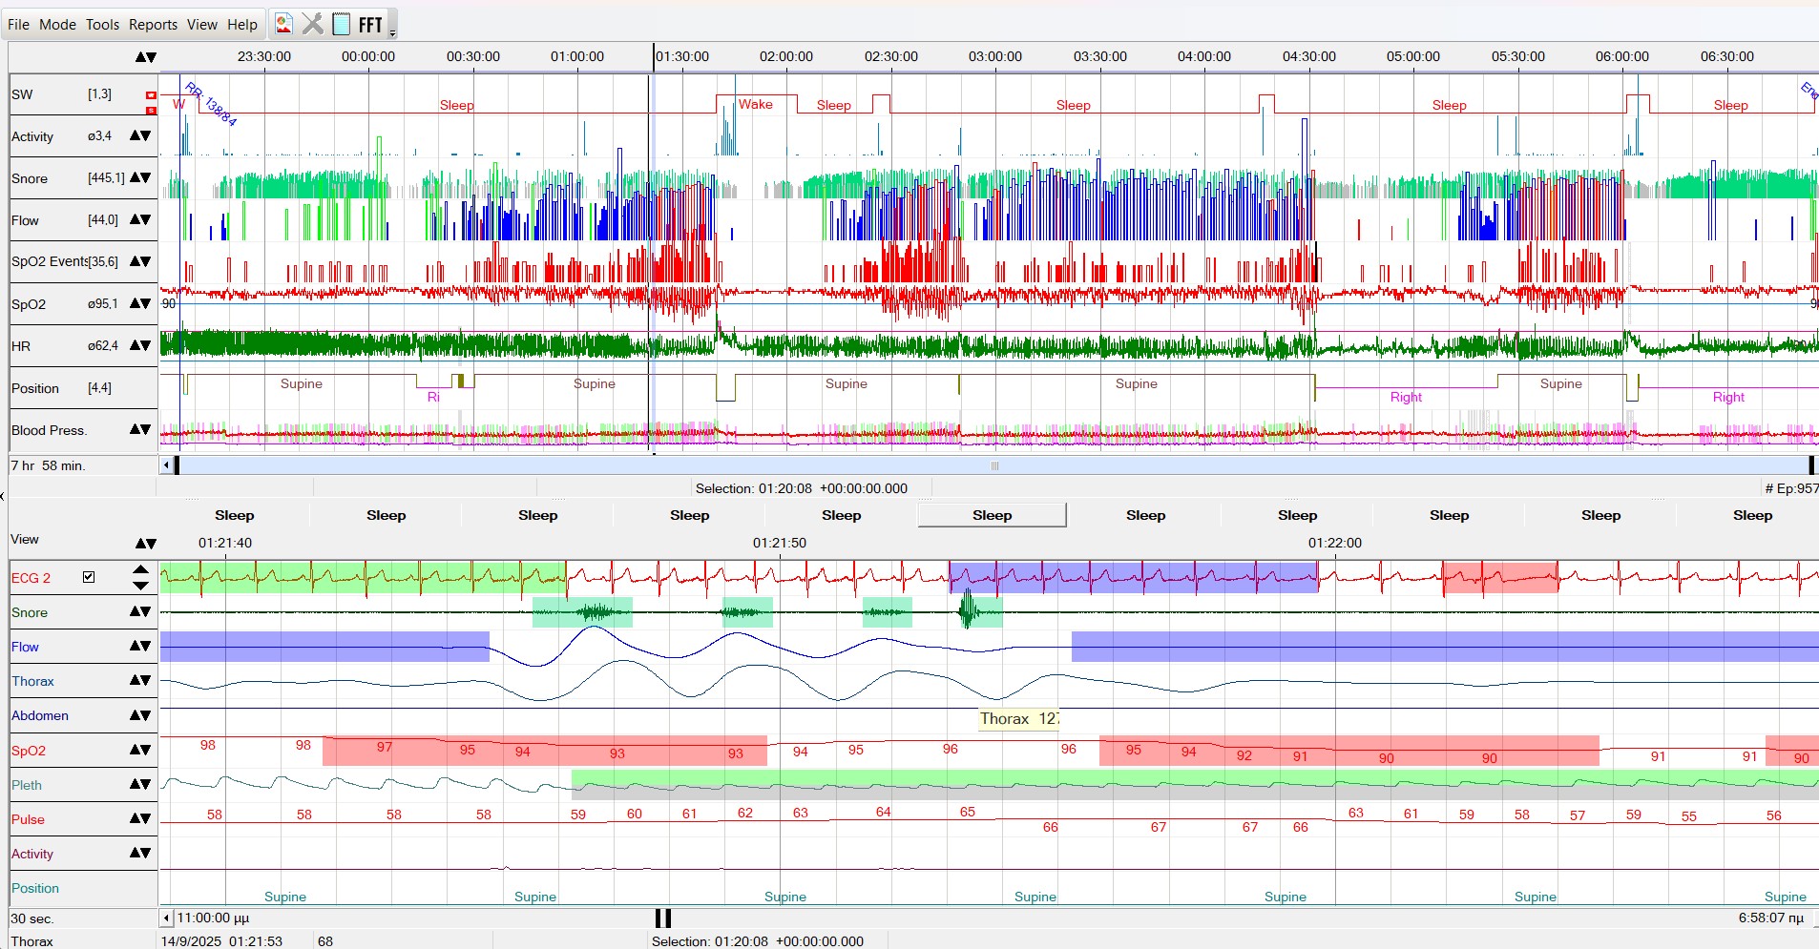
Task: Select the highlighted Sleep epoch button
Action: (992, 515)
